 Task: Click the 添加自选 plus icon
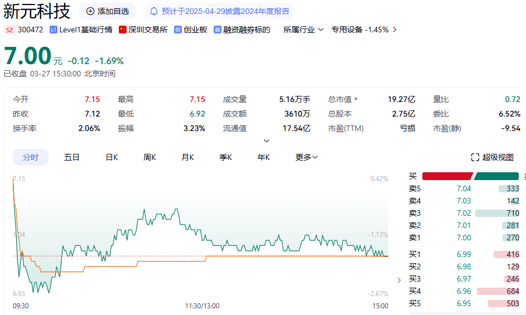pyautogui.click(x=90, y=11)
